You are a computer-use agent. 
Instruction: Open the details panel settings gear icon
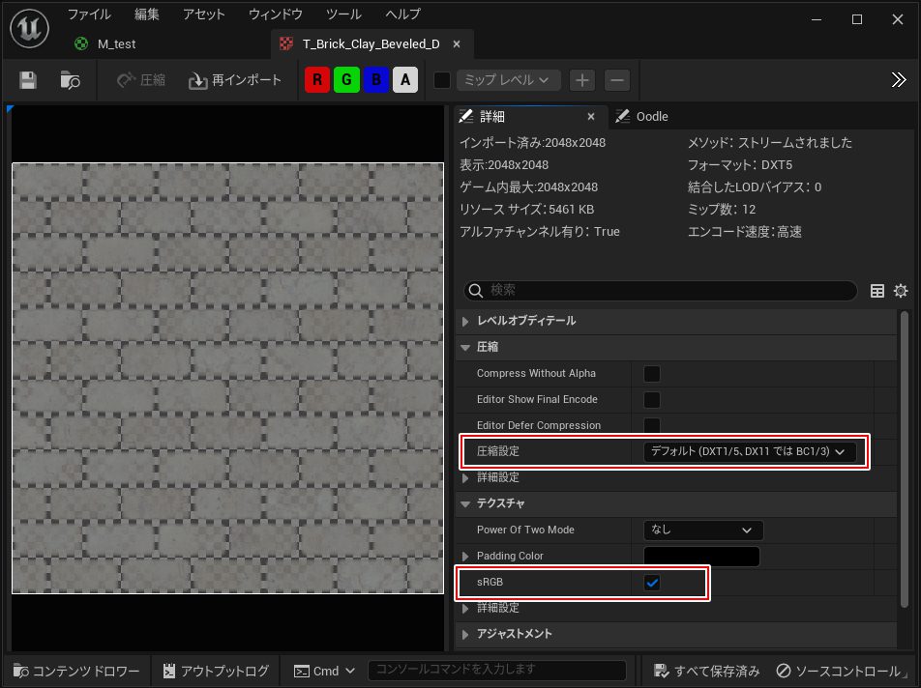pos(900,291)
